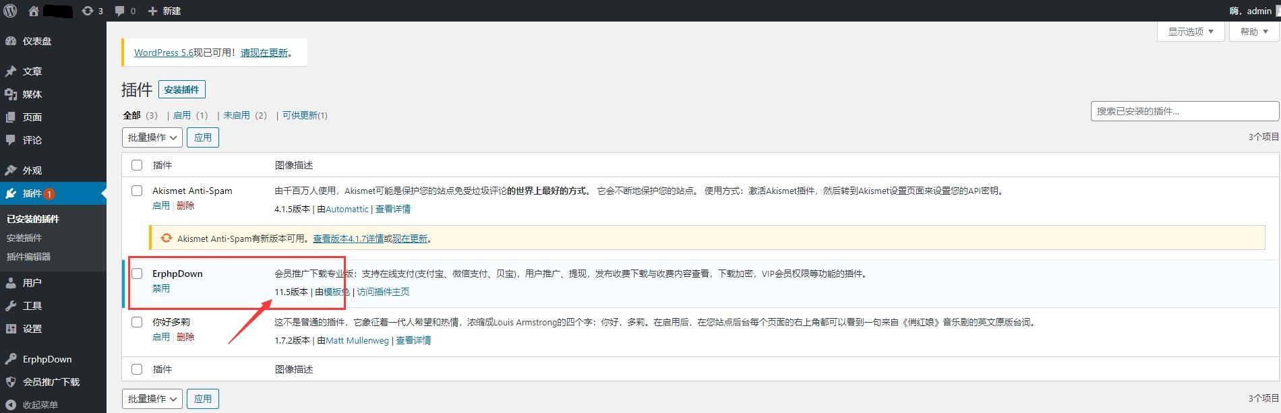Click the Tools wrench icon
Image resolution: width=1281 pixels, height=413 pixels.
tap(11, 306)
